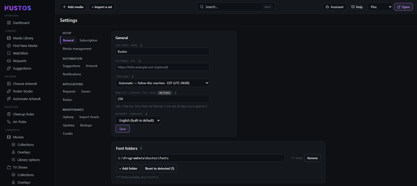This screenshot has height=186, width=417.
Task: Click the "117 fonts" count text
Action: pyautogui.click(x=297, y=158)
